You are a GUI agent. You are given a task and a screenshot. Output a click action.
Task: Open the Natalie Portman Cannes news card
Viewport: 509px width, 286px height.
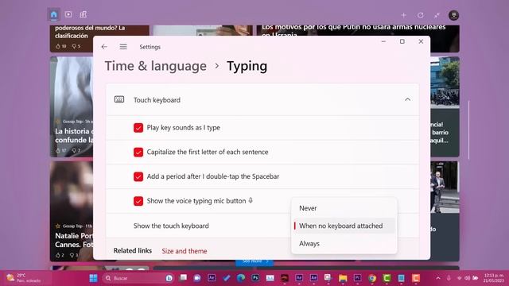click(72, 211)
